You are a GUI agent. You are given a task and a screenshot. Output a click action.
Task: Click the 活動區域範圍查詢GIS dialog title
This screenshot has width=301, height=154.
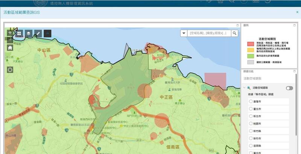coord(22,12)
